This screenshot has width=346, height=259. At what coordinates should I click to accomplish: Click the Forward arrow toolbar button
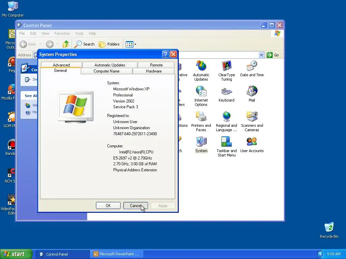tap(50, 44)
